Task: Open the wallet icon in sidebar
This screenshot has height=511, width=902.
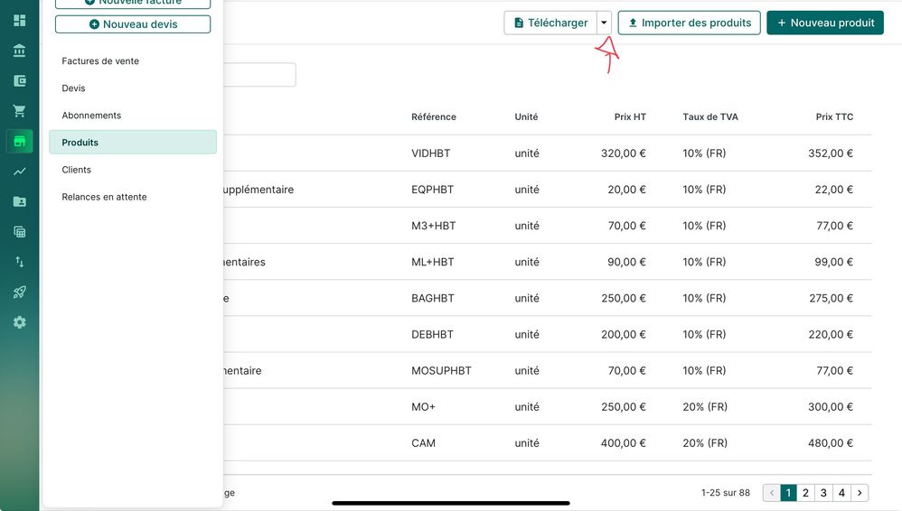Action: (19, 80)
